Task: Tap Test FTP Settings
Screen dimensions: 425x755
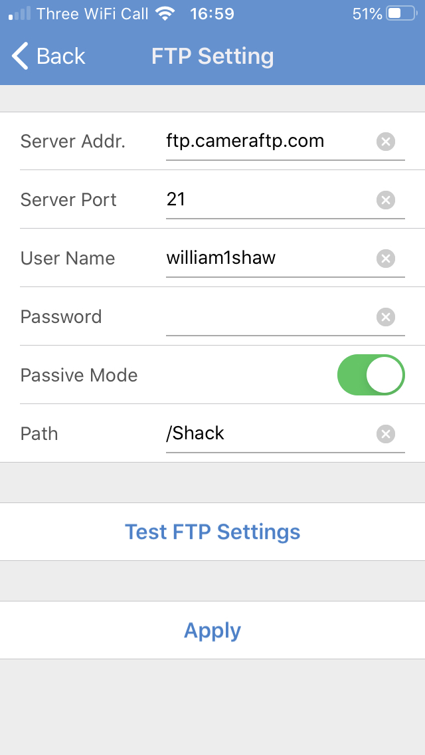Action: pyautogui.click(x=212, y=532)
